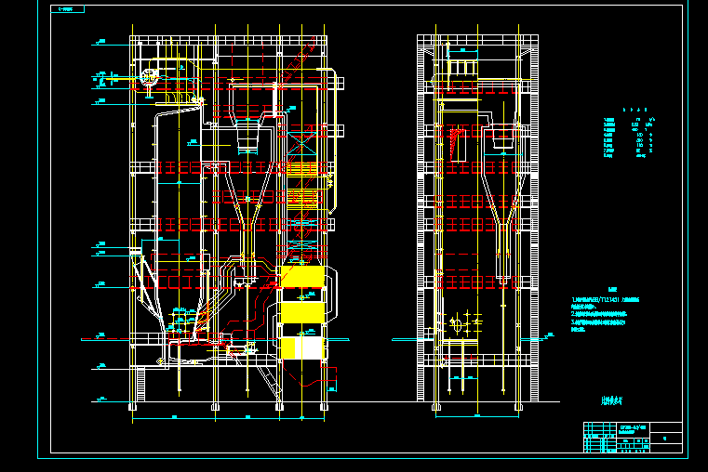Select the cyan technical notes text block

[605, 310]
